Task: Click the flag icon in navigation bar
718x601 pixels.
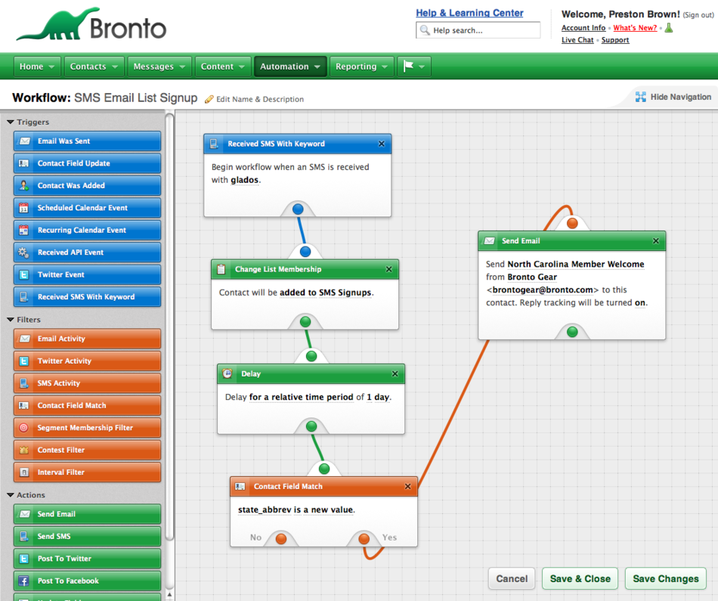Action: (x=408, y=67)
